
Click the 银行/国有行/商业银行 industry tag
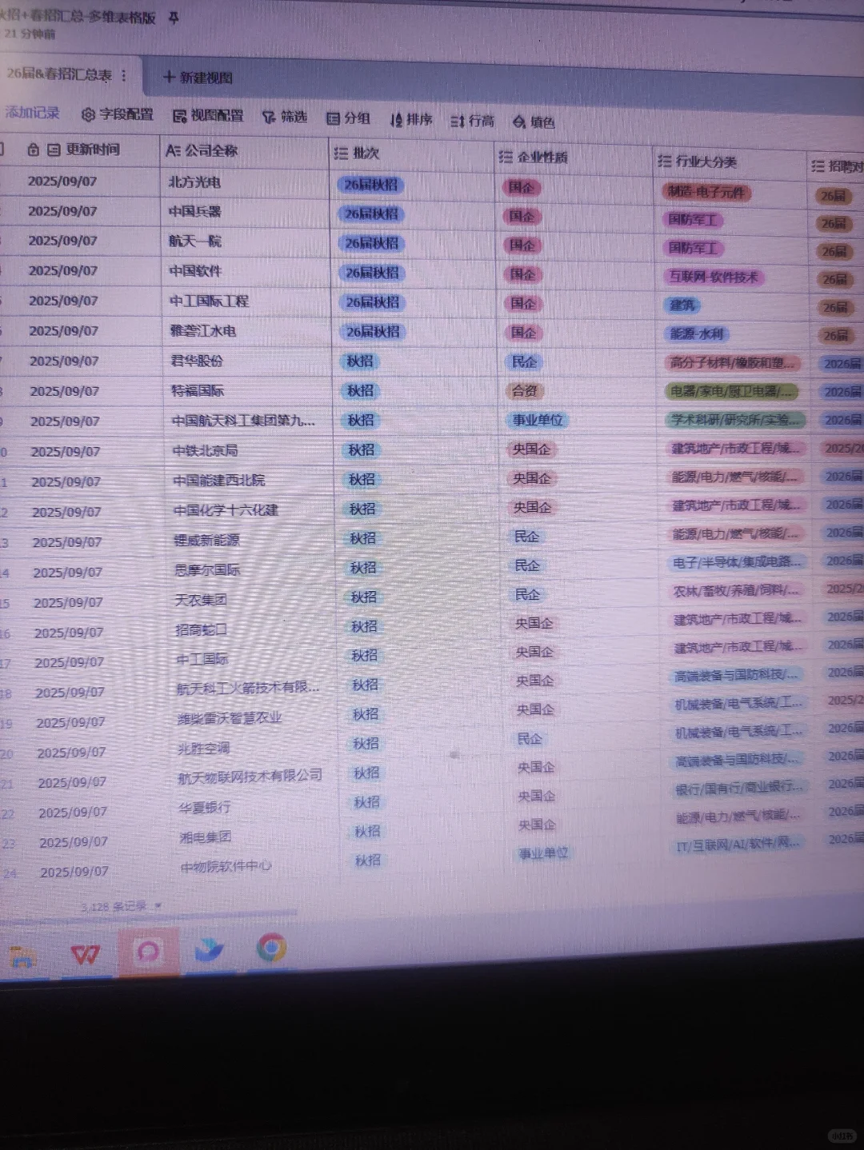(738, 788)
